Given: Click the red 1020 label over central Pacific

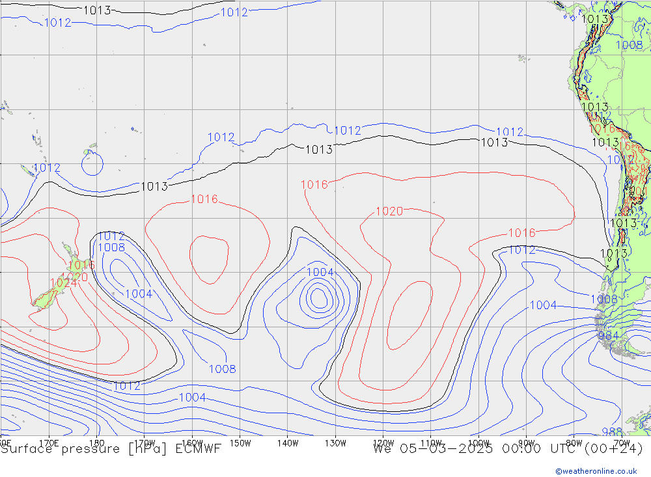Looking at the screenshot, I should click(389, 211).
